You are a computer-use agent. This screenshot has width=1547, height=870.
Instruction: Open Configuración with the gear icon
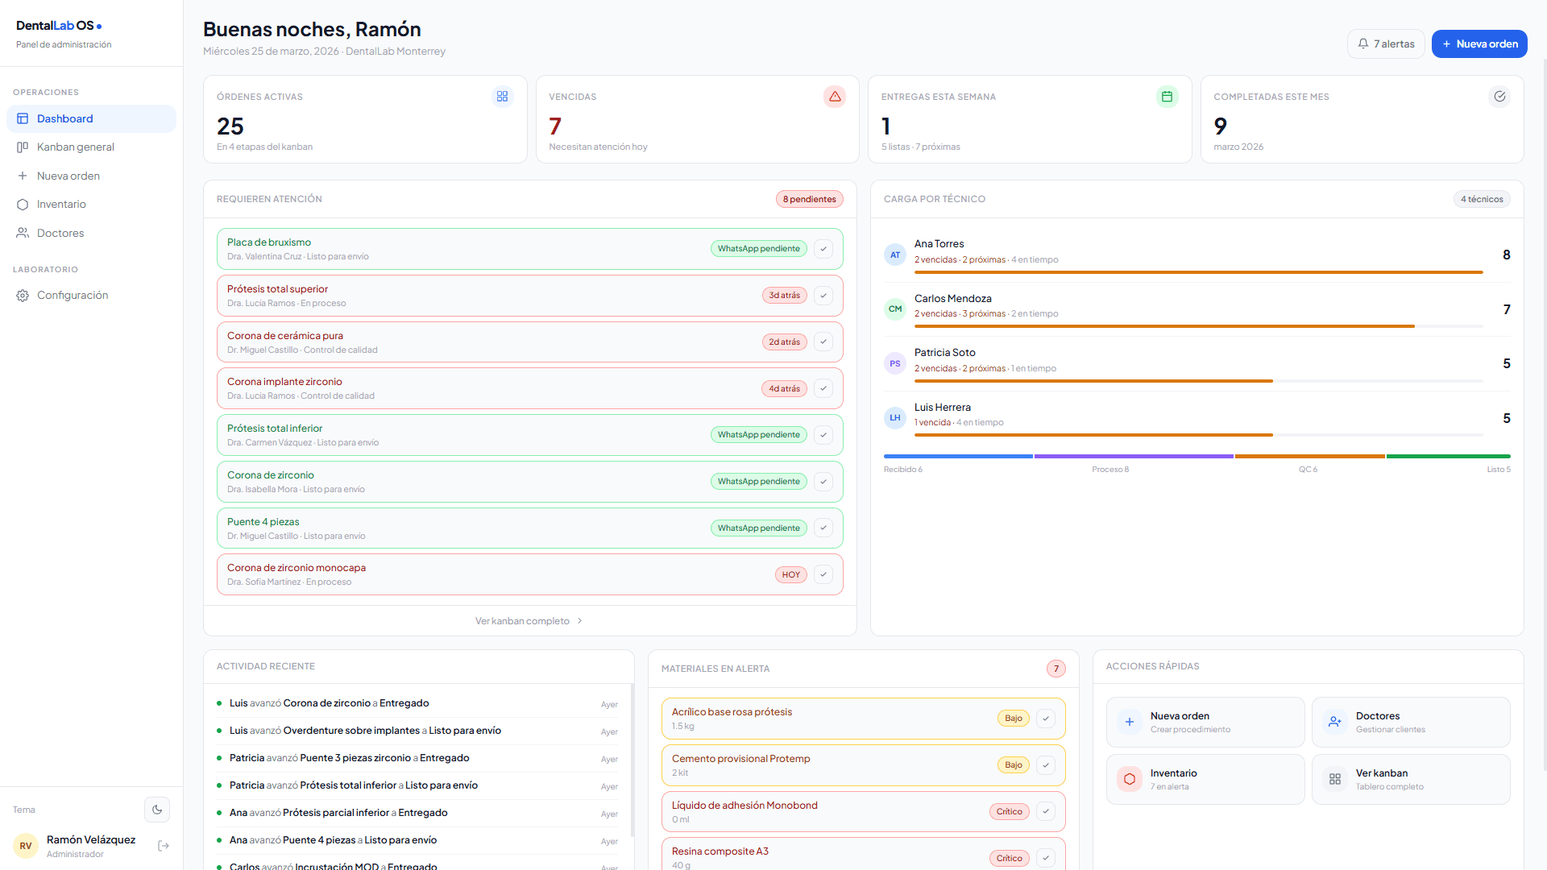click(22, 295)
